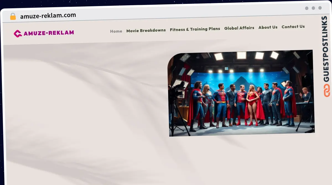Click the superhero studio hero image

[x=241, y=93]
